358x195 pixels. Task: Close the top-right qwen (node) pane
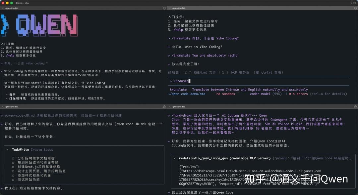169,8
